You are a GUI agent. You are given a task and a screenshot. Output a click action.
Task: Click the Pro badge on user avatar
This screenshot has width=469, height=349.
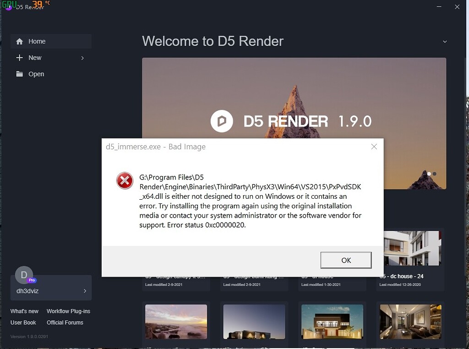tap(32, 280)
